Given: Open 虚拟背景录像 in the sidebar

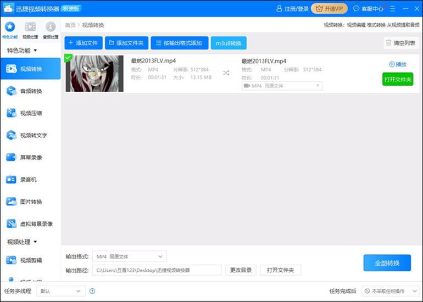Looking at the screenshot, I should pos(30,223).
